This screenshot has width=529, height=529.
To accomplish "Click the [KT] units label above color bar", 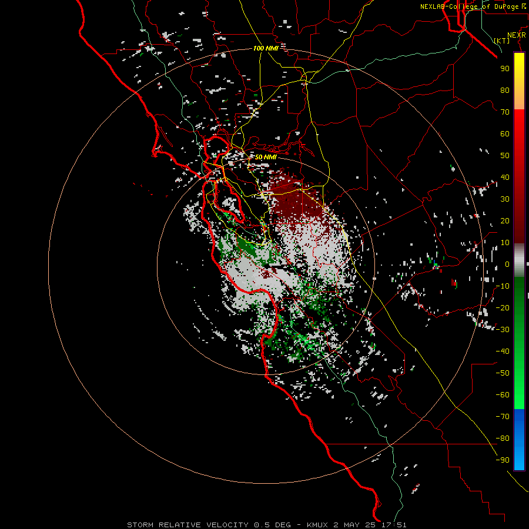I will pyautogui.click(x=502, y=41).
